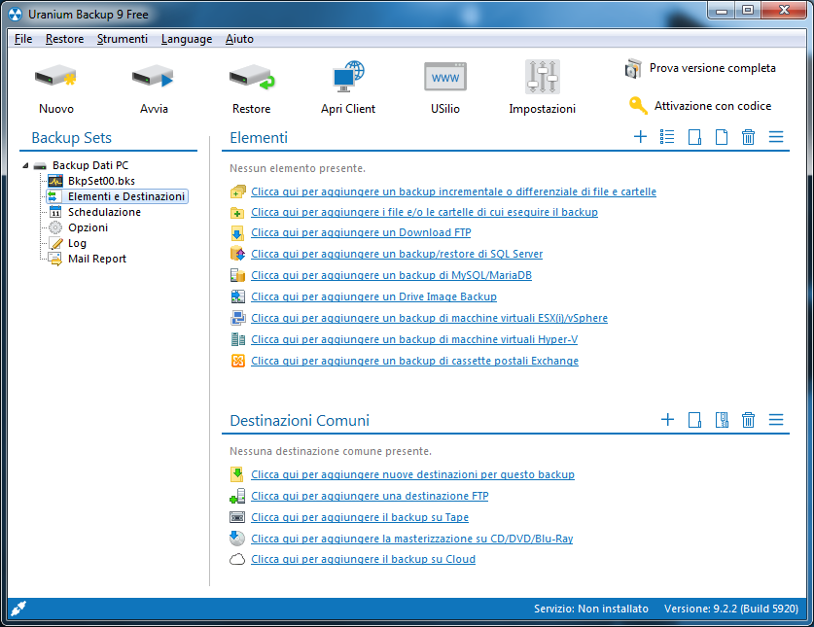The width and height of the screenshot is (814, 627).
Task: Click the folder icon in Destinazioni Comuni header
Action: [694, 419]
